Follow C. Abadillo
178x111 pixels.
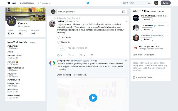click(147, 29)
